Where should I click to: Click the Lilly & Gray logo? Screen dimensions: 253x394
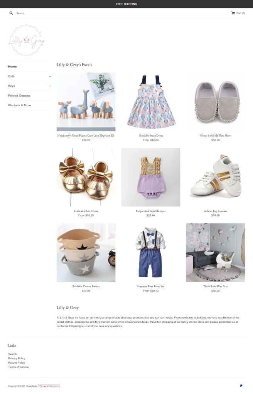(x=27, y=40)
